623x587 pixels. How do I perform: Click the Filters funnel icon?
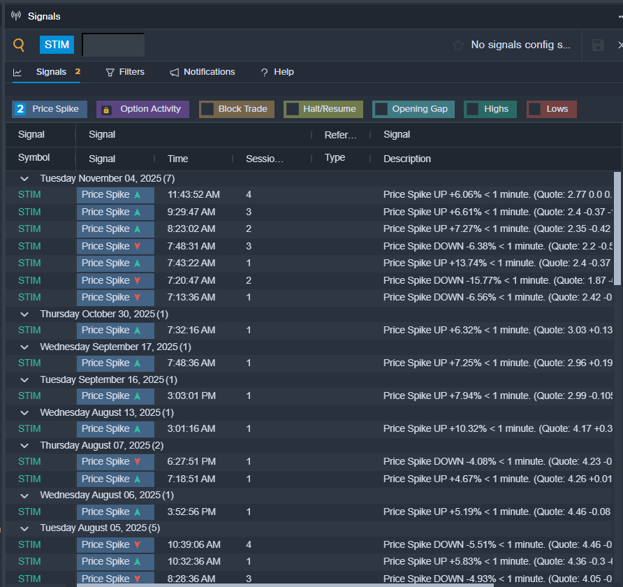[x=110, y=72]
